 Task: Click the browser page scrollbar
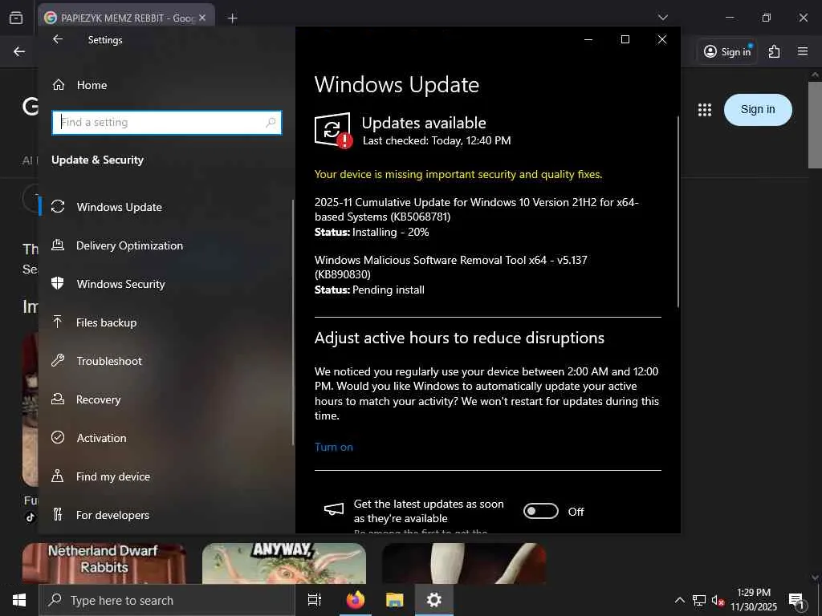click(x=815, y=126)
